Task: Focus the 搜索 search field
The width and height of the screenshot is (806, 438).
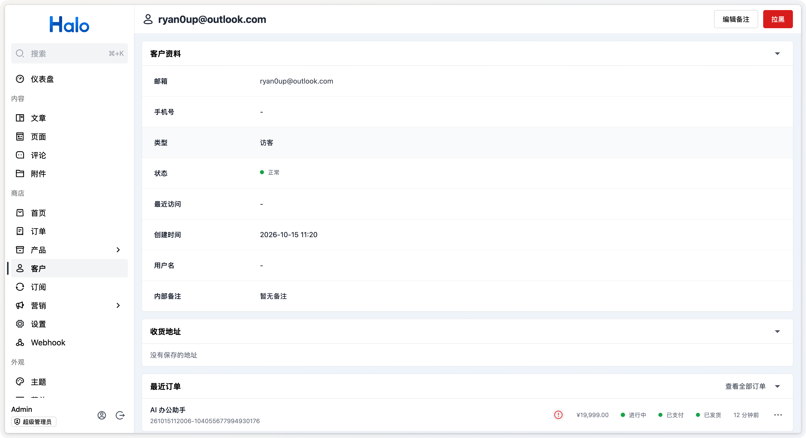Action: (70, 53)
